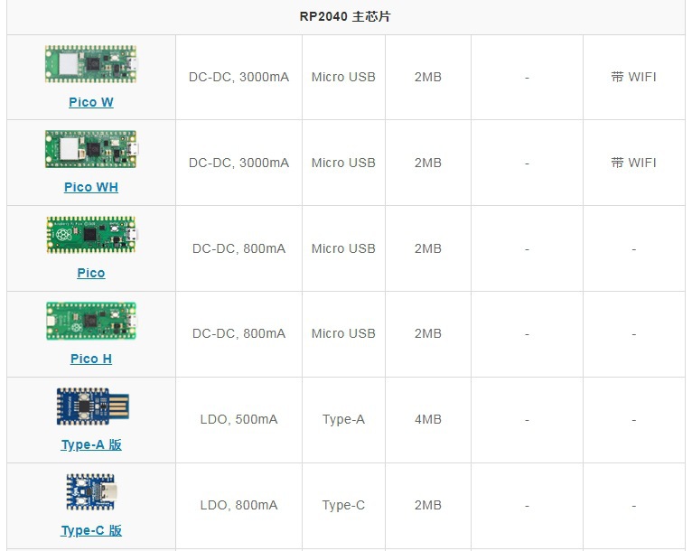Select 2MB in Pico W row

(428, 77)
